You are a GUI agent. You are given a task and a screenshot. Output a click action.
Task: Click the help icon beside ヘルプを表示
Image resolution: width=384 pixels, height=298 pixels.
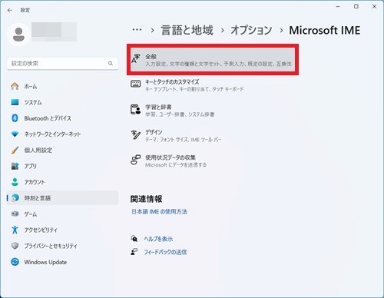134,239
